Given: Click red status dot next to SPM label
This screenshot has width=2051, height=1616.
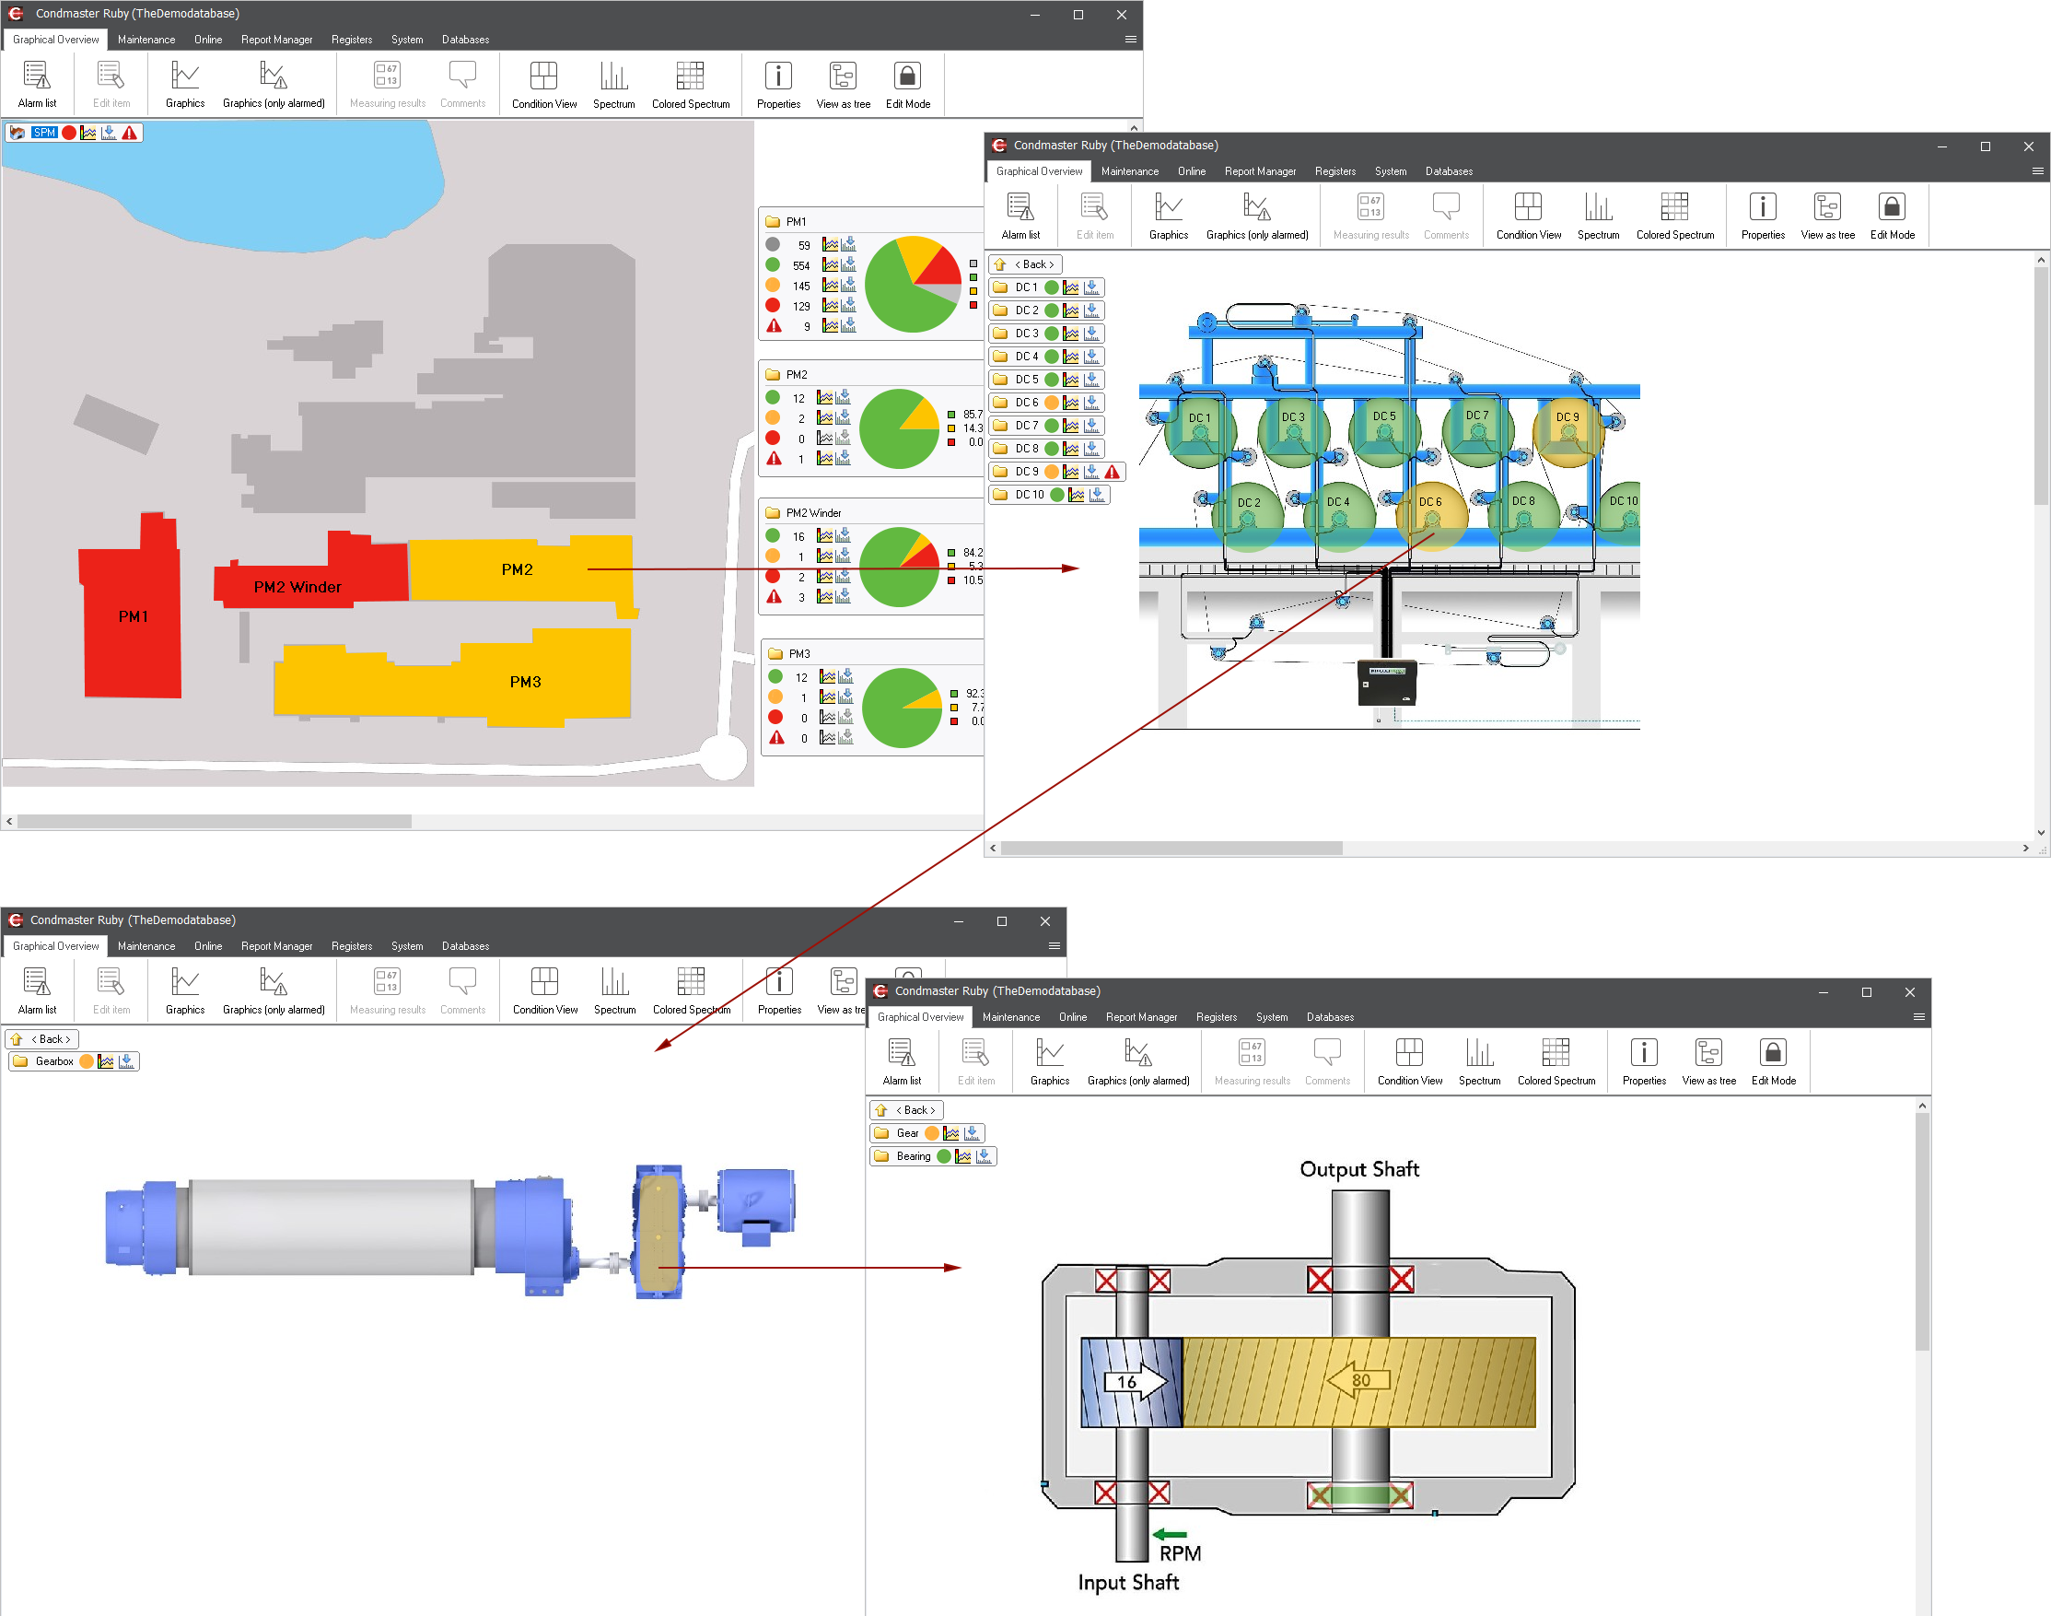Looking at the screenshot, I should click(69, 134).
